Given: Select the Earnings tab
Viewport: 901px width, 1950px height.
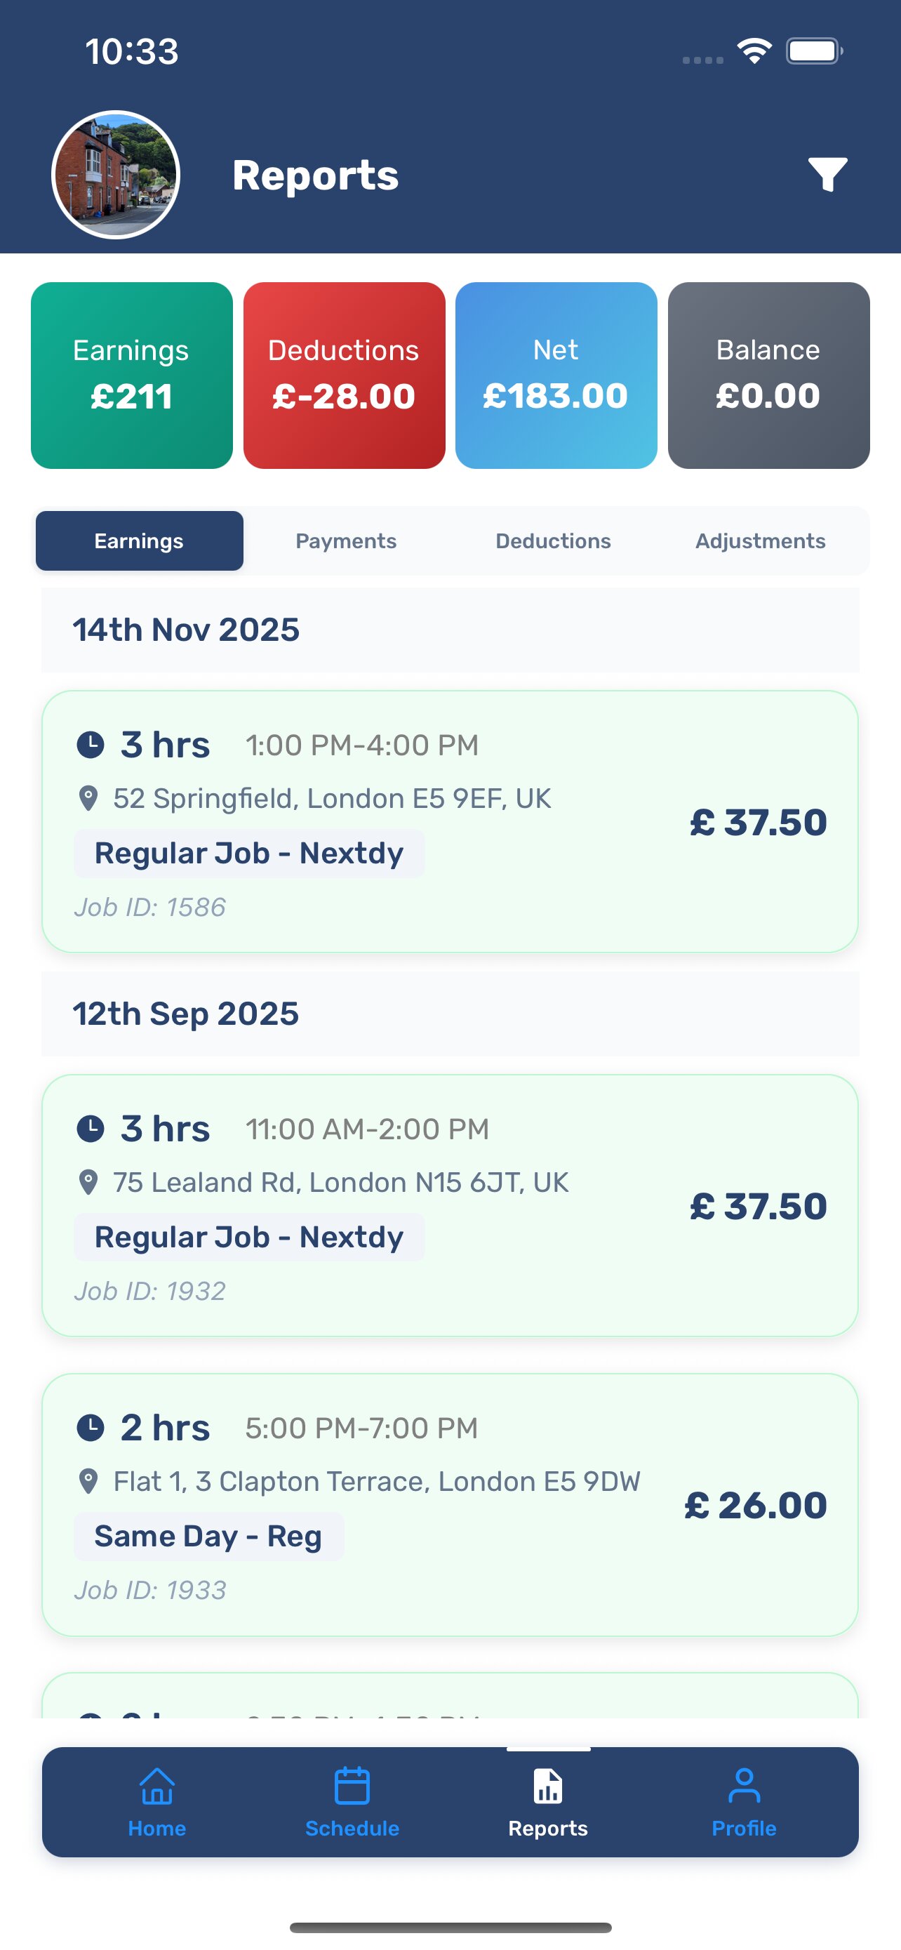Looking at the screenshot, I should coord(139,541).
